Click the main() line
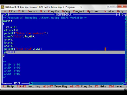Viewport: 127px width, 95px height. (x=7, y=21)
